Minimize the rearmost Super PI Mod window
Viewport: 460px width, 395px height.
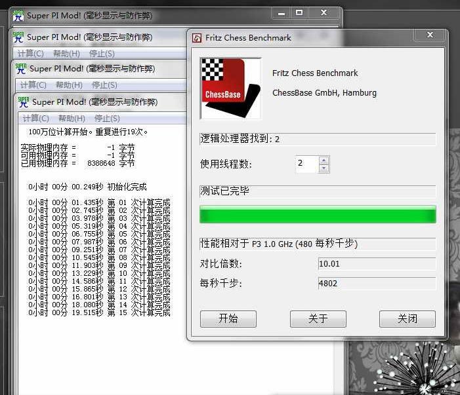282,14
